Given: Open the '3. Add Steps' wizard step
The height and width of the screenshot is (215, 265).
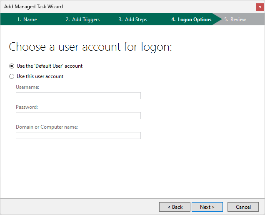Looking at the screenshot, I should click(133, 20).
